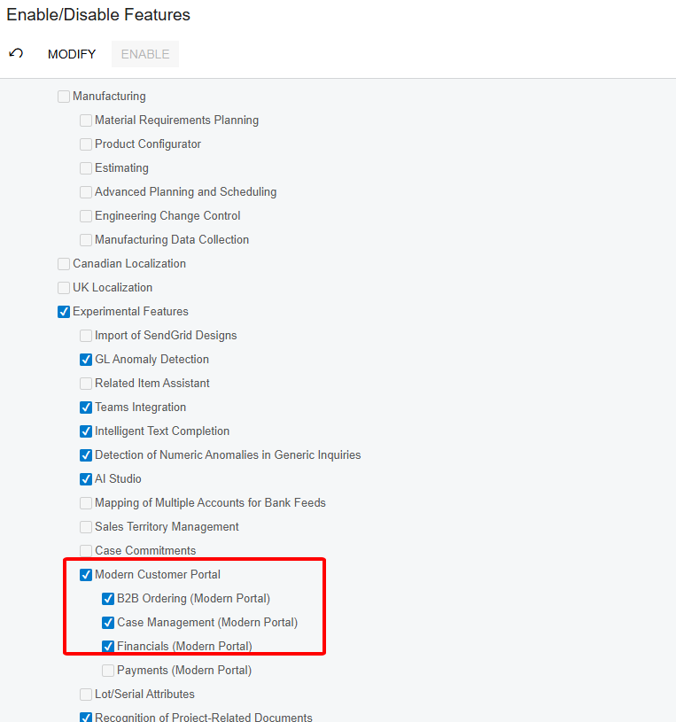Enable Advanced Planning and Scheduling
This screenshot has height=722, width=676.
pos(85,191)
